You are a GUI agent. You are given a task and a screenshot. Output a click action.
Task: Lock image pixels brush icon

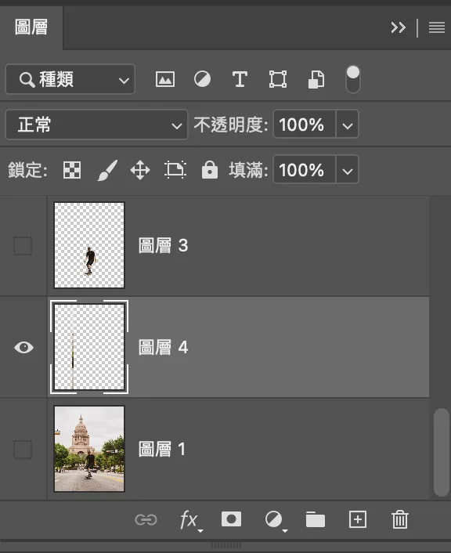point(107,170)
